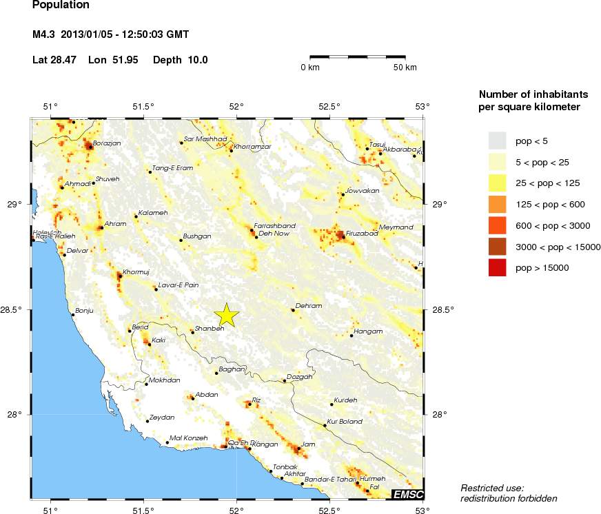Select the 'Tang-E Eram' label
The image size is (601, 514).
pos(172,168)
